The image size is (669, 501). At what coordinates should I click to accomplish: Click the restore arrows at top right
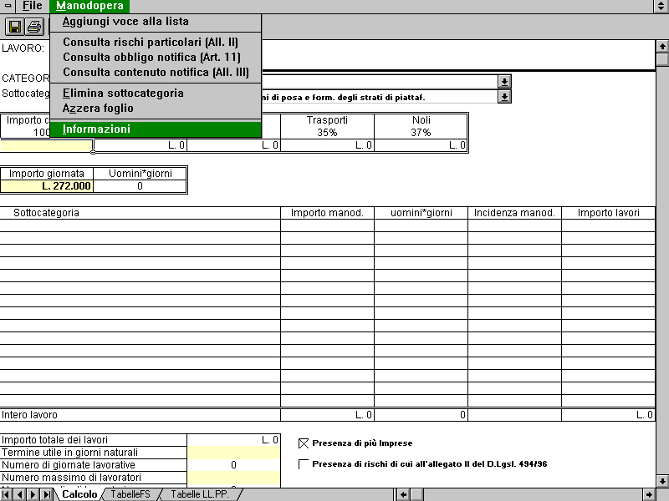pyautogui.click(x=661, y=6)
